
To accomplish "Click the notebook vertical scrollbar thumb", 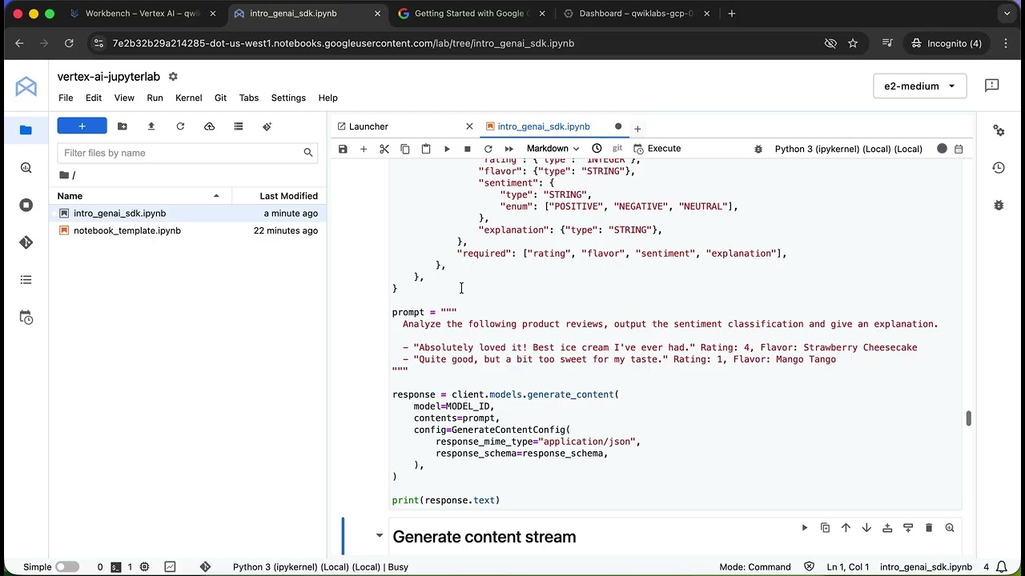I will (968, 418).
